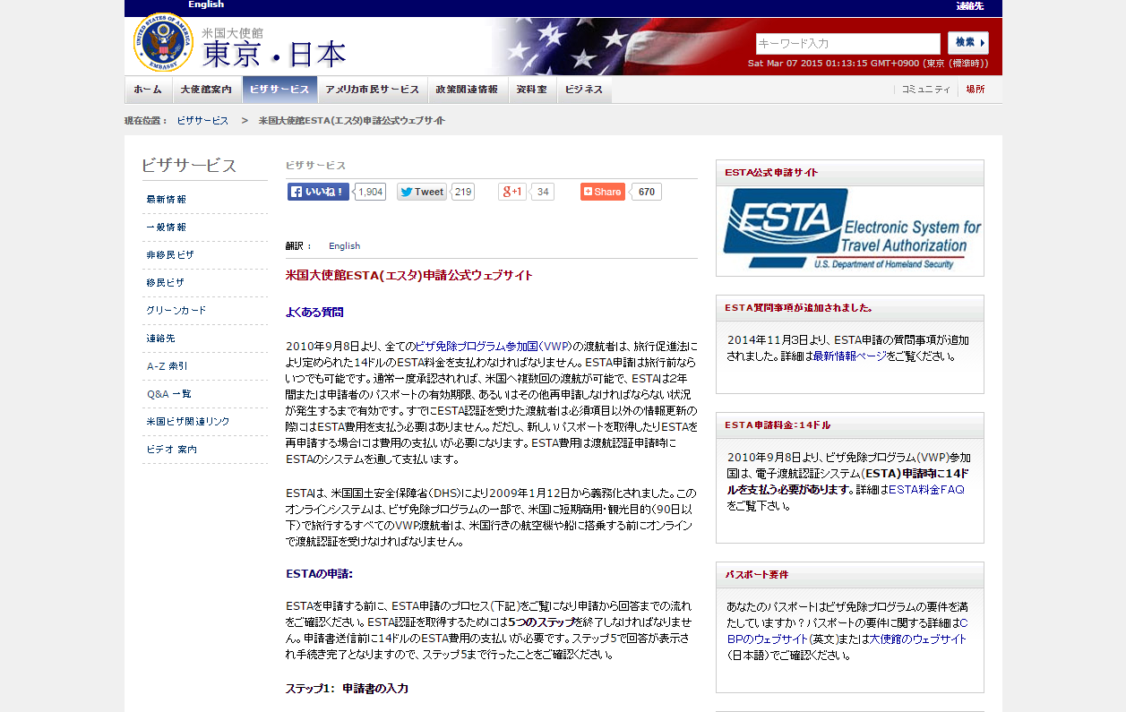Switch to the アメリカ市民サービス tab
The width and height of the screenshot is (1126, 712).
pyautogui.click(x=371, y=89)
